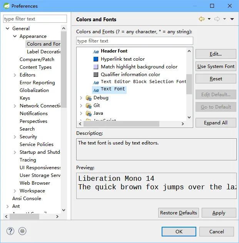239x243 pixels.
Task: Click the forward navigation arrow icon
Action: point(217,19)
